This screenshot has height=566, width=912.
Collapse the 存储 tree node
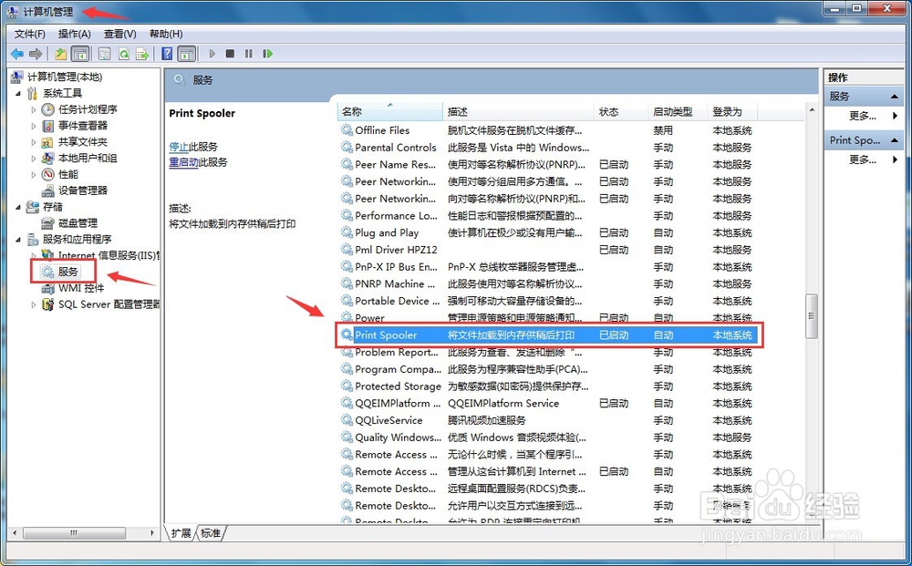pos(18,207)
